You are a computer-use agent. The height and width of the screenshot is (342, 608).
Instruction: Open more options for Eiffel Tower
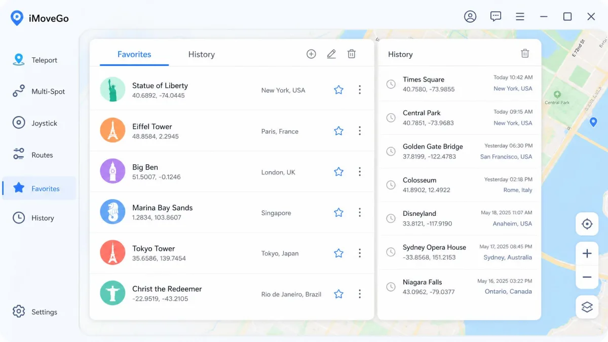(x=359, y=131)
